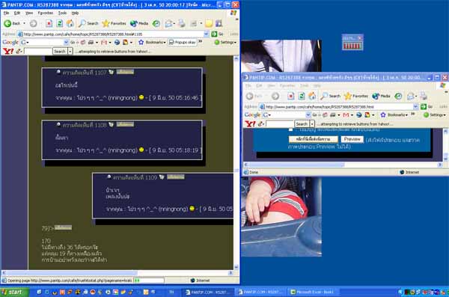The image size is (449, 297).
Task: Click Back button in left browser window
Action: pos(12,23)
